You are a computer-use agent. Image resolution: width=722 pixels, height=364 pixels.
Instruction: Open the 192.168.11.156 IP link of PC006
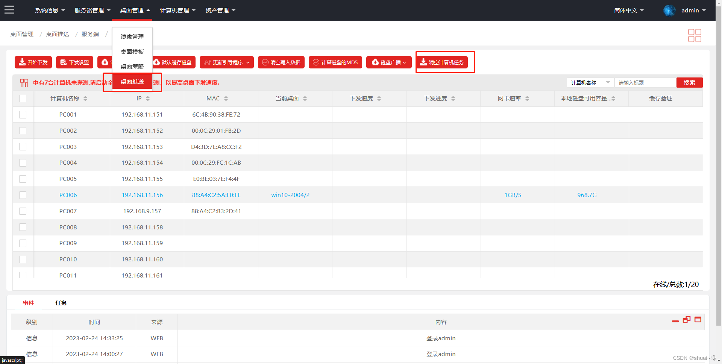coord(142,195)
